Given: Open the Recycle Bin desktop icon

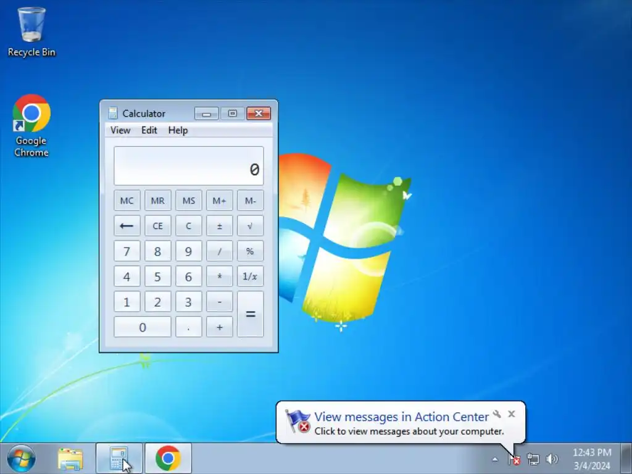Looking at the screenshot, I should click(x=31, y=32).
